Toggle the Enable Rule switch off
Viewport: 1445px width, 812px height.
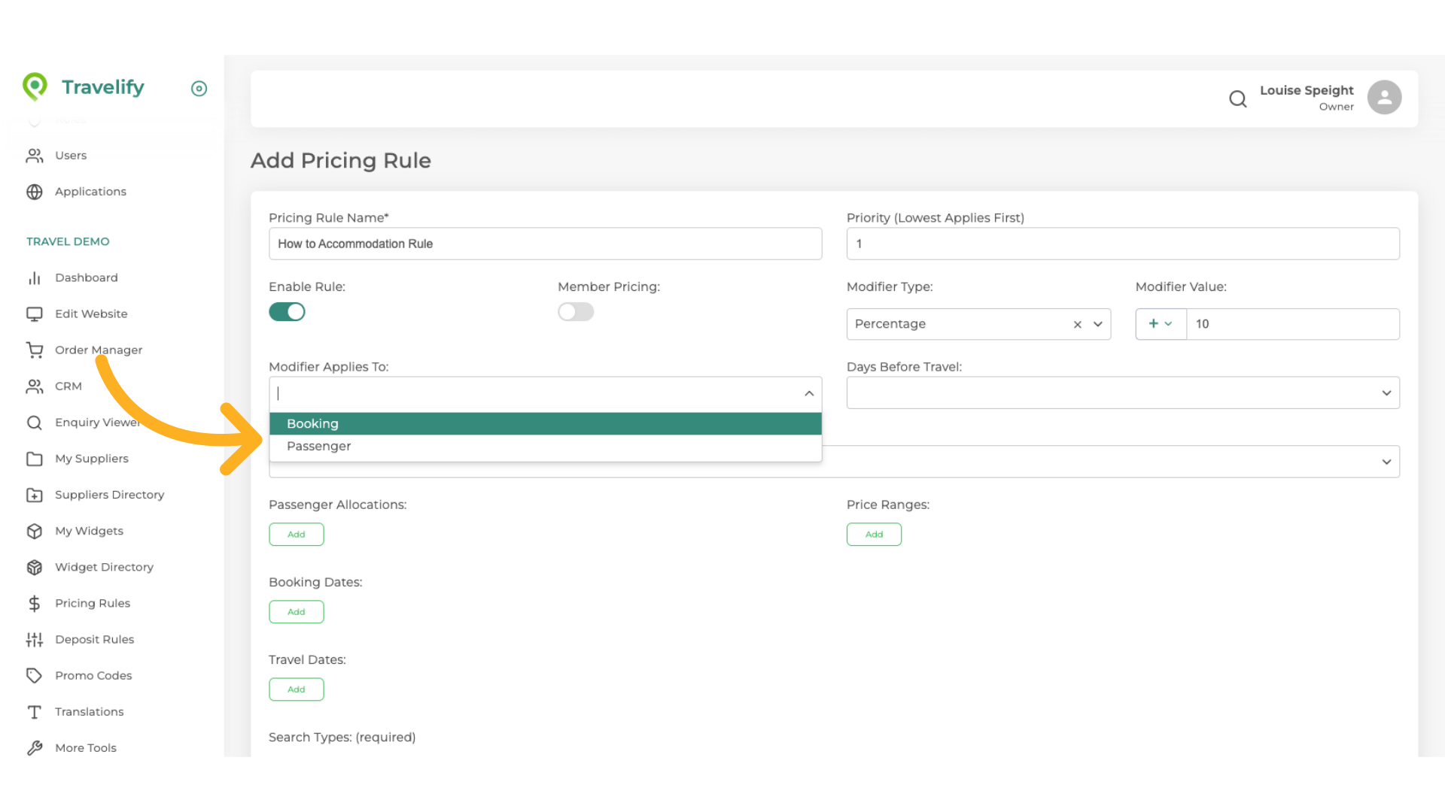(287, 311)
